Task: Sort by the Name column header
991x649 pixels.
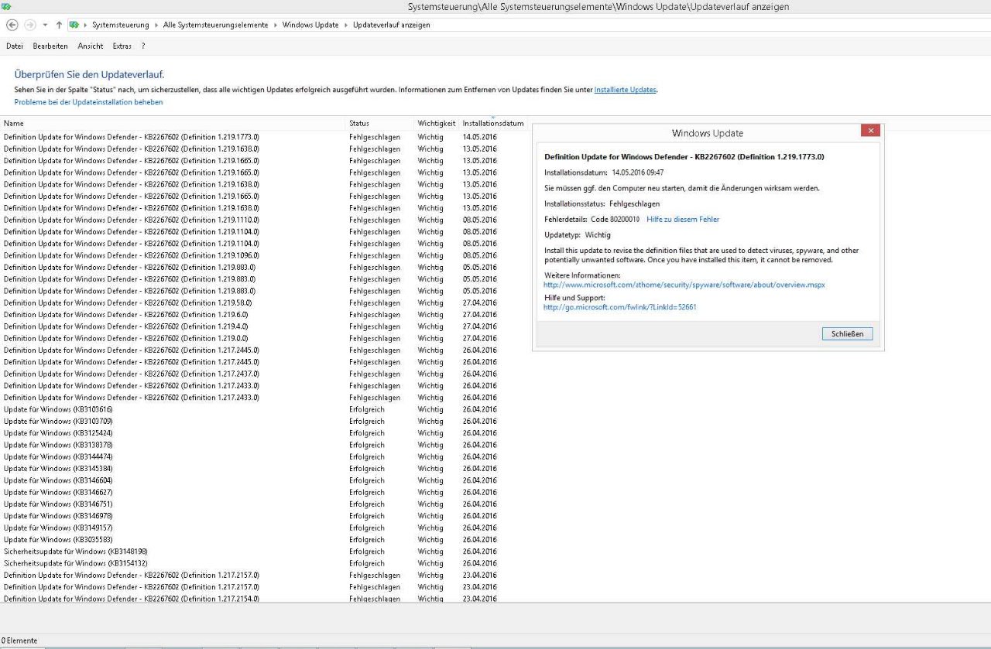Action: tap(173, 124)
